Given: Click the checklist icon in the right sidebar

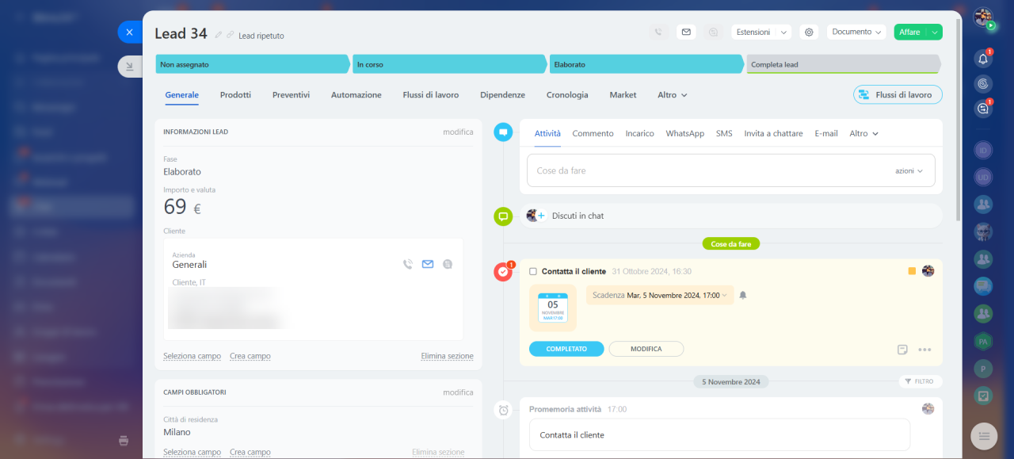Looking at the screenshot, I should click(x=983, y=395).
